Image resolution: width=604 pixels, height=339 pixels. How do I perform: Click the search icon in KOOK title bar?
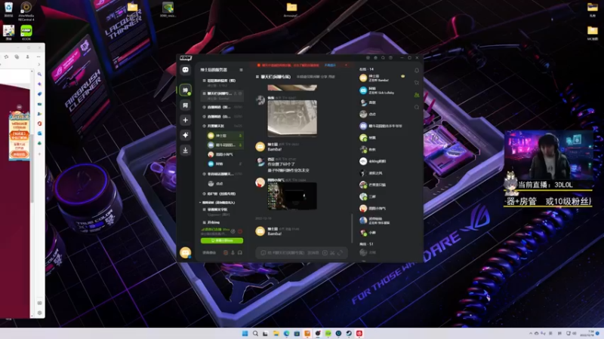click(383, 58)
